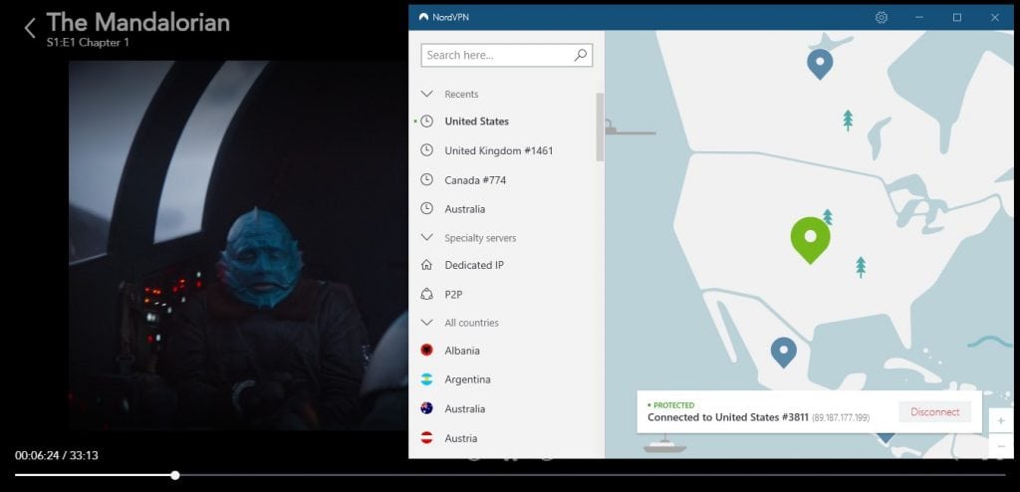Click the PROTECTED status label
The image size is (1020, 492).
(x=673, y=404)
